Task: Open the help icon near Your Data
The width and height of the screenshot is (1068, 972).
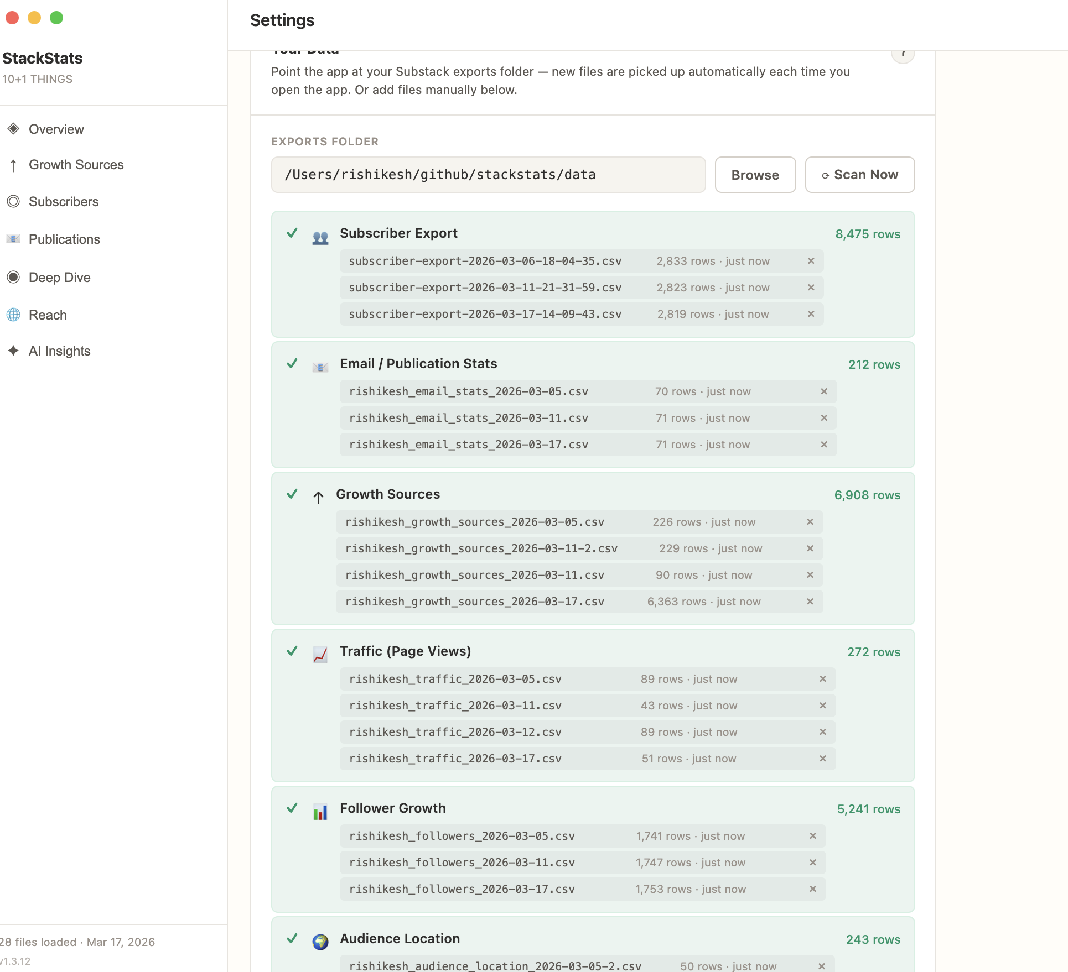Action: point(903,53)
